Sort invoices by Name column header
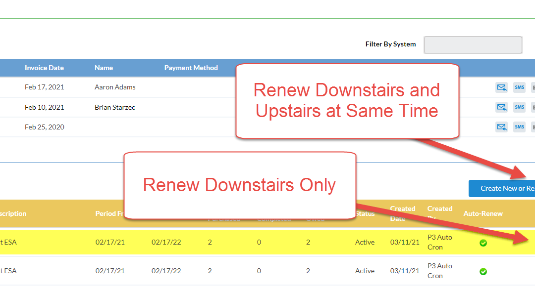Image resolution: width=535 pixels, height=291 pixels. [x=104, y=68]
